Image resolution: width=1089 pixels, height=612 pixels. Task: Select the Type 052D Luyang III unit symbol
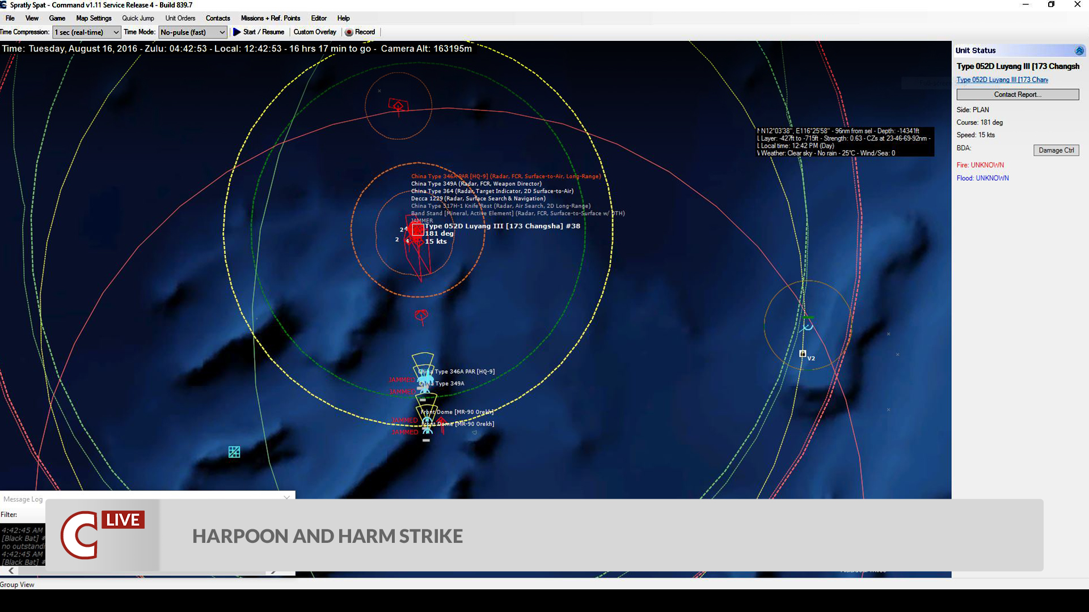(417, 230)
